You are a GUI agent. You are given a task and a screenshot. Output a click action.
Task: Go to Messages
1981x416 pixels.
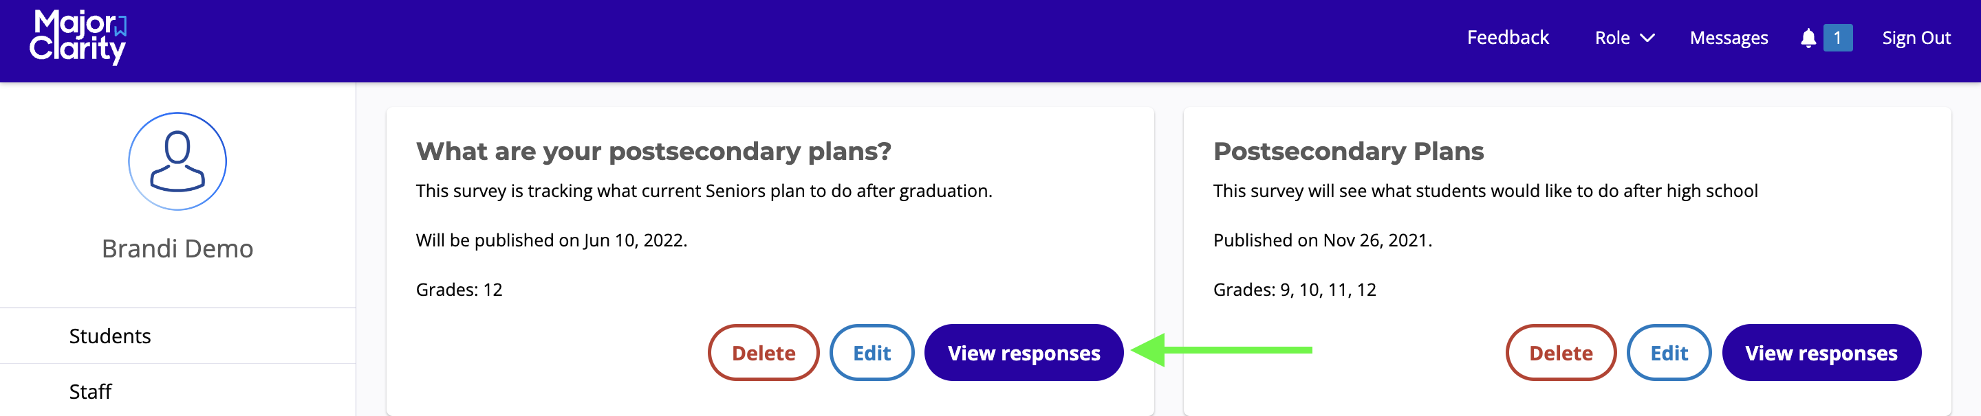coord(1728,38)
